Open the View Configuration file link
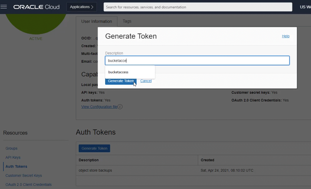The image size is (311, 189). point(99,107)
